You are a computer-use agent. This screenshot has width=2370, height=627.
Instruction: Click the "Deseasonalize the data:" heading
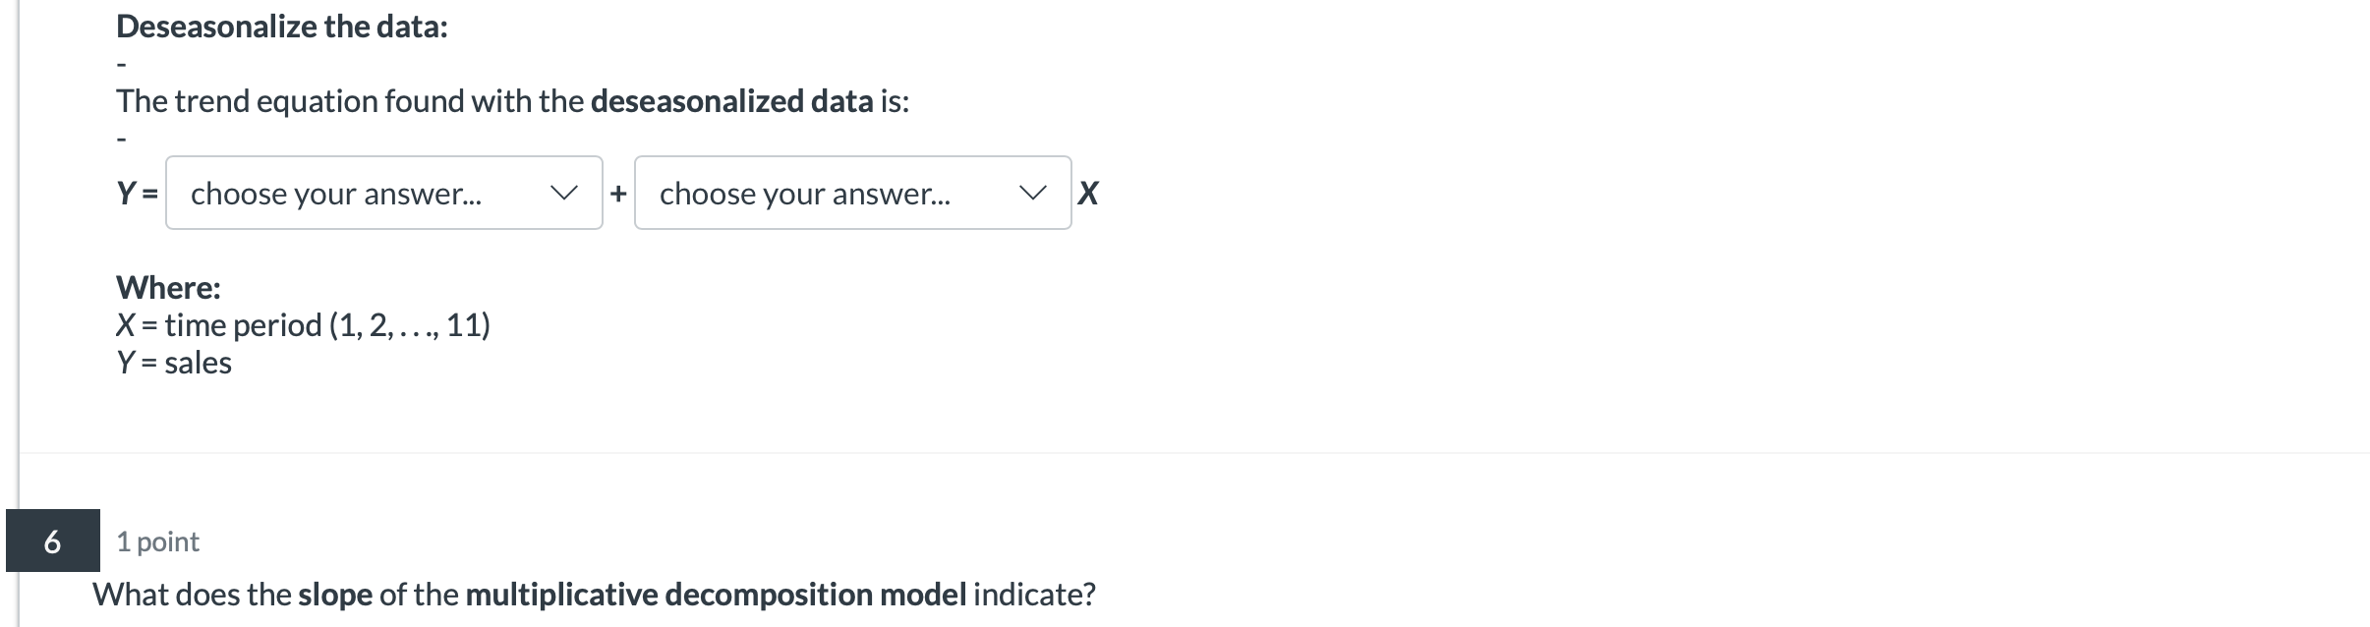point(281,27)
